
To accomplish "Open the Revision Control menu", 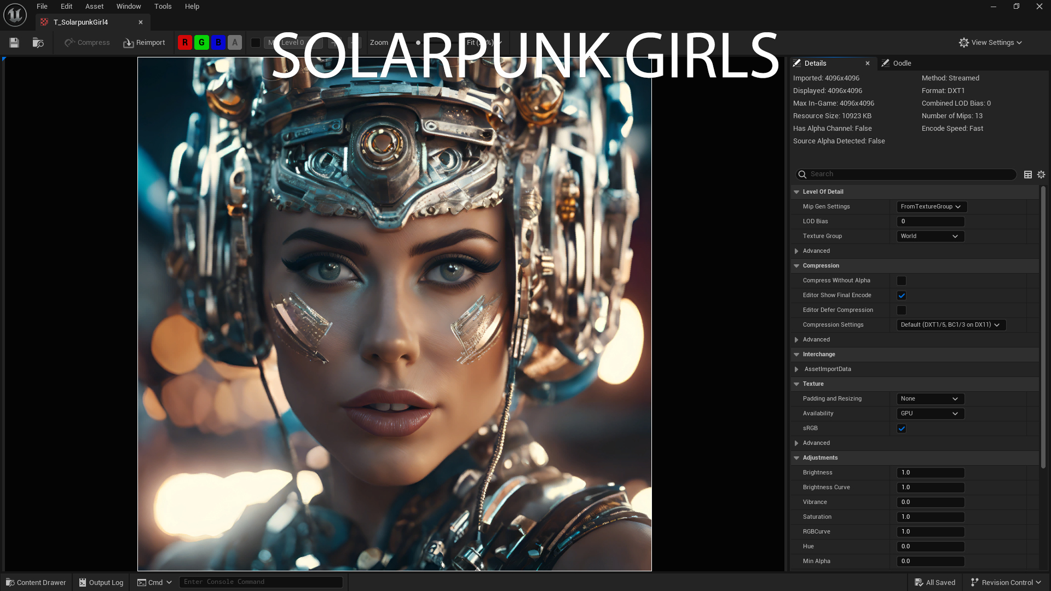I will pyautogui.click(x=1006, y=582).
